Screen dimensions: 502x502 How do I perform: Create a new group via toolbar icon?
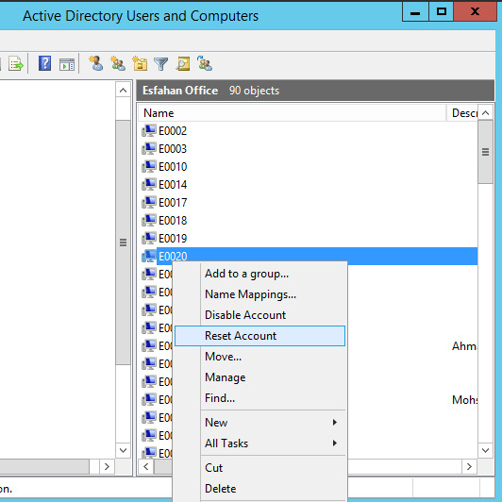(118, 63)
